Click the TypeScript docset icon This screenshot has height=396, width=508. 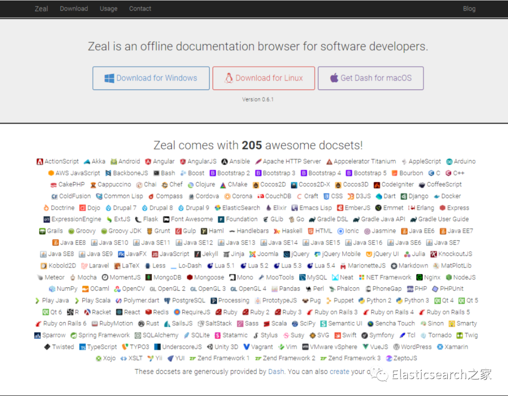[x=83, y=347]
